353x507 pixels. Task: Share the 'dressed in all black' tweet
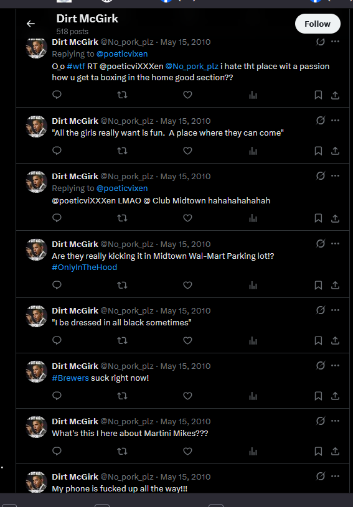pos(335,340)
